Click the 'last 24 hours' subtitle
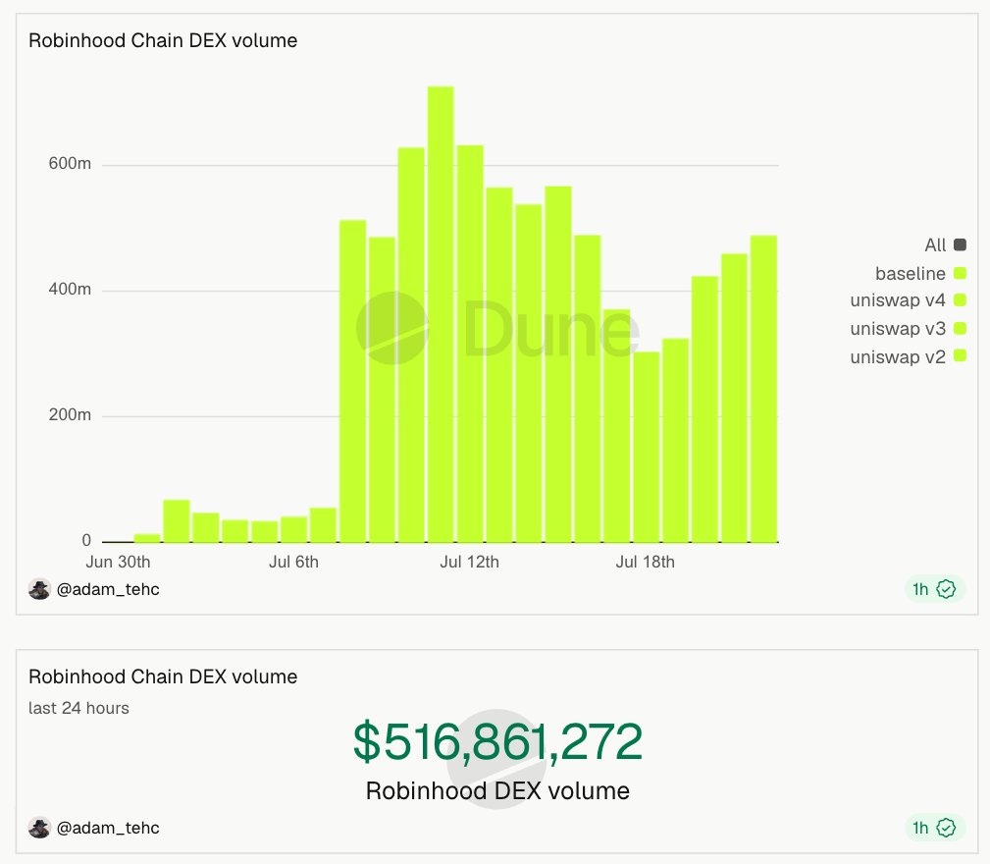 tap(78, 708)
